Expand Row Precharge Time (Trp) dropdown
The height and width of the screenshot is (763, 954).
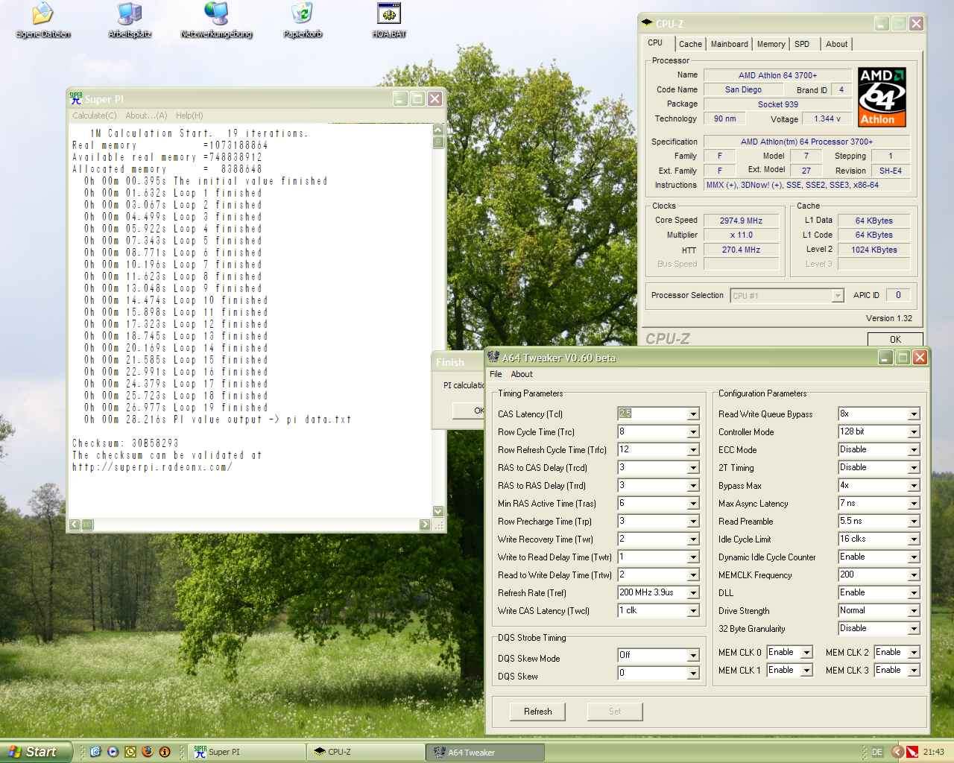coord(693,522)
